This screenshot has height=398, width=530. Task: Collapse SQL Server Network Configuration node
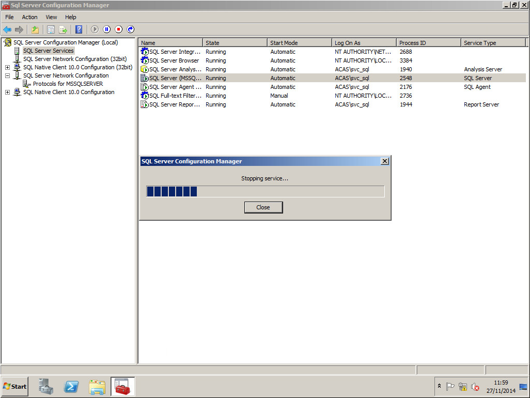tap(7, 76)
